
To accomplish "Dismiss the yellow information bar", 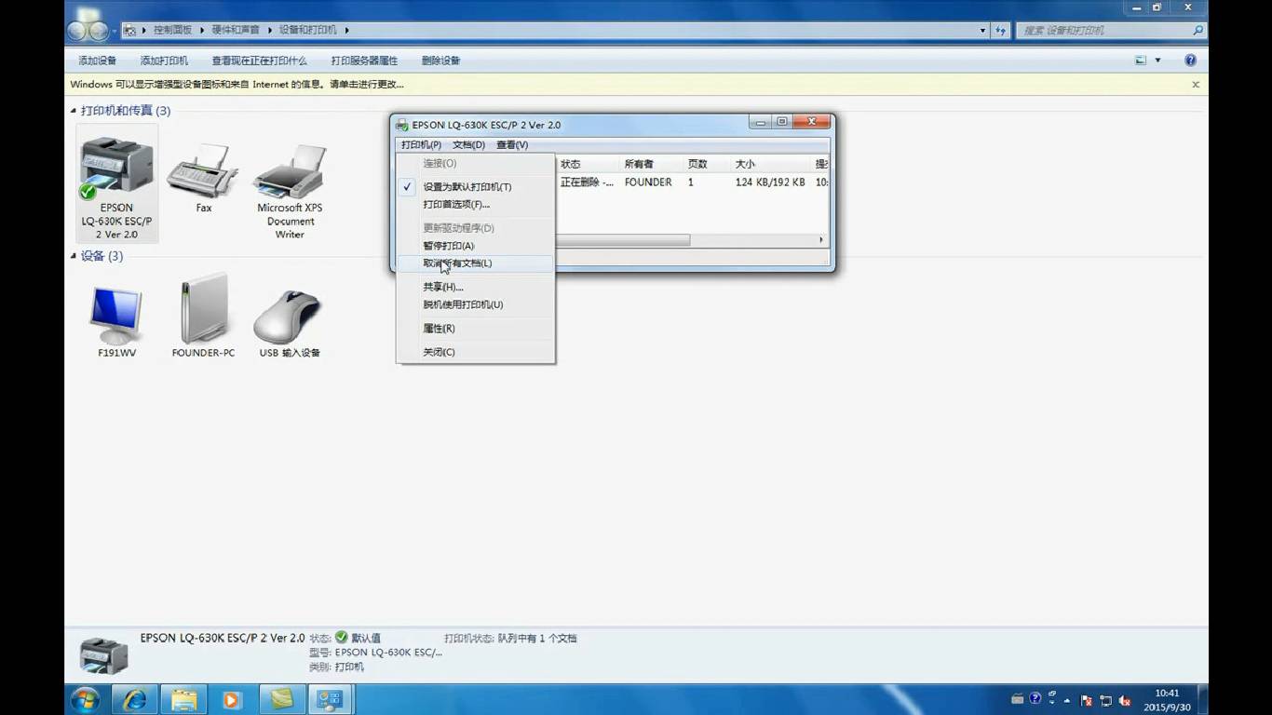I will tap(1196, 85).
